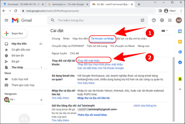Switch to the Chung settings tab

(x=56, y=38)
